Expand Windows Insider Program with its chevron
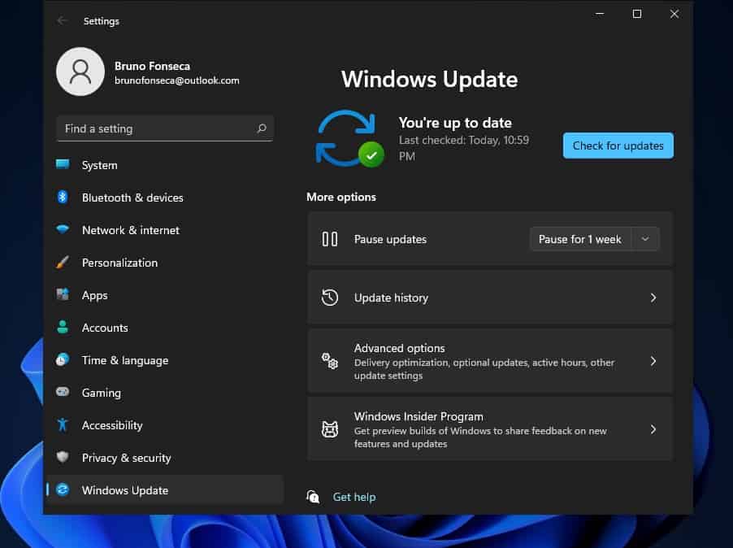This screenshot has height=548, width=733. coord(653,429)
